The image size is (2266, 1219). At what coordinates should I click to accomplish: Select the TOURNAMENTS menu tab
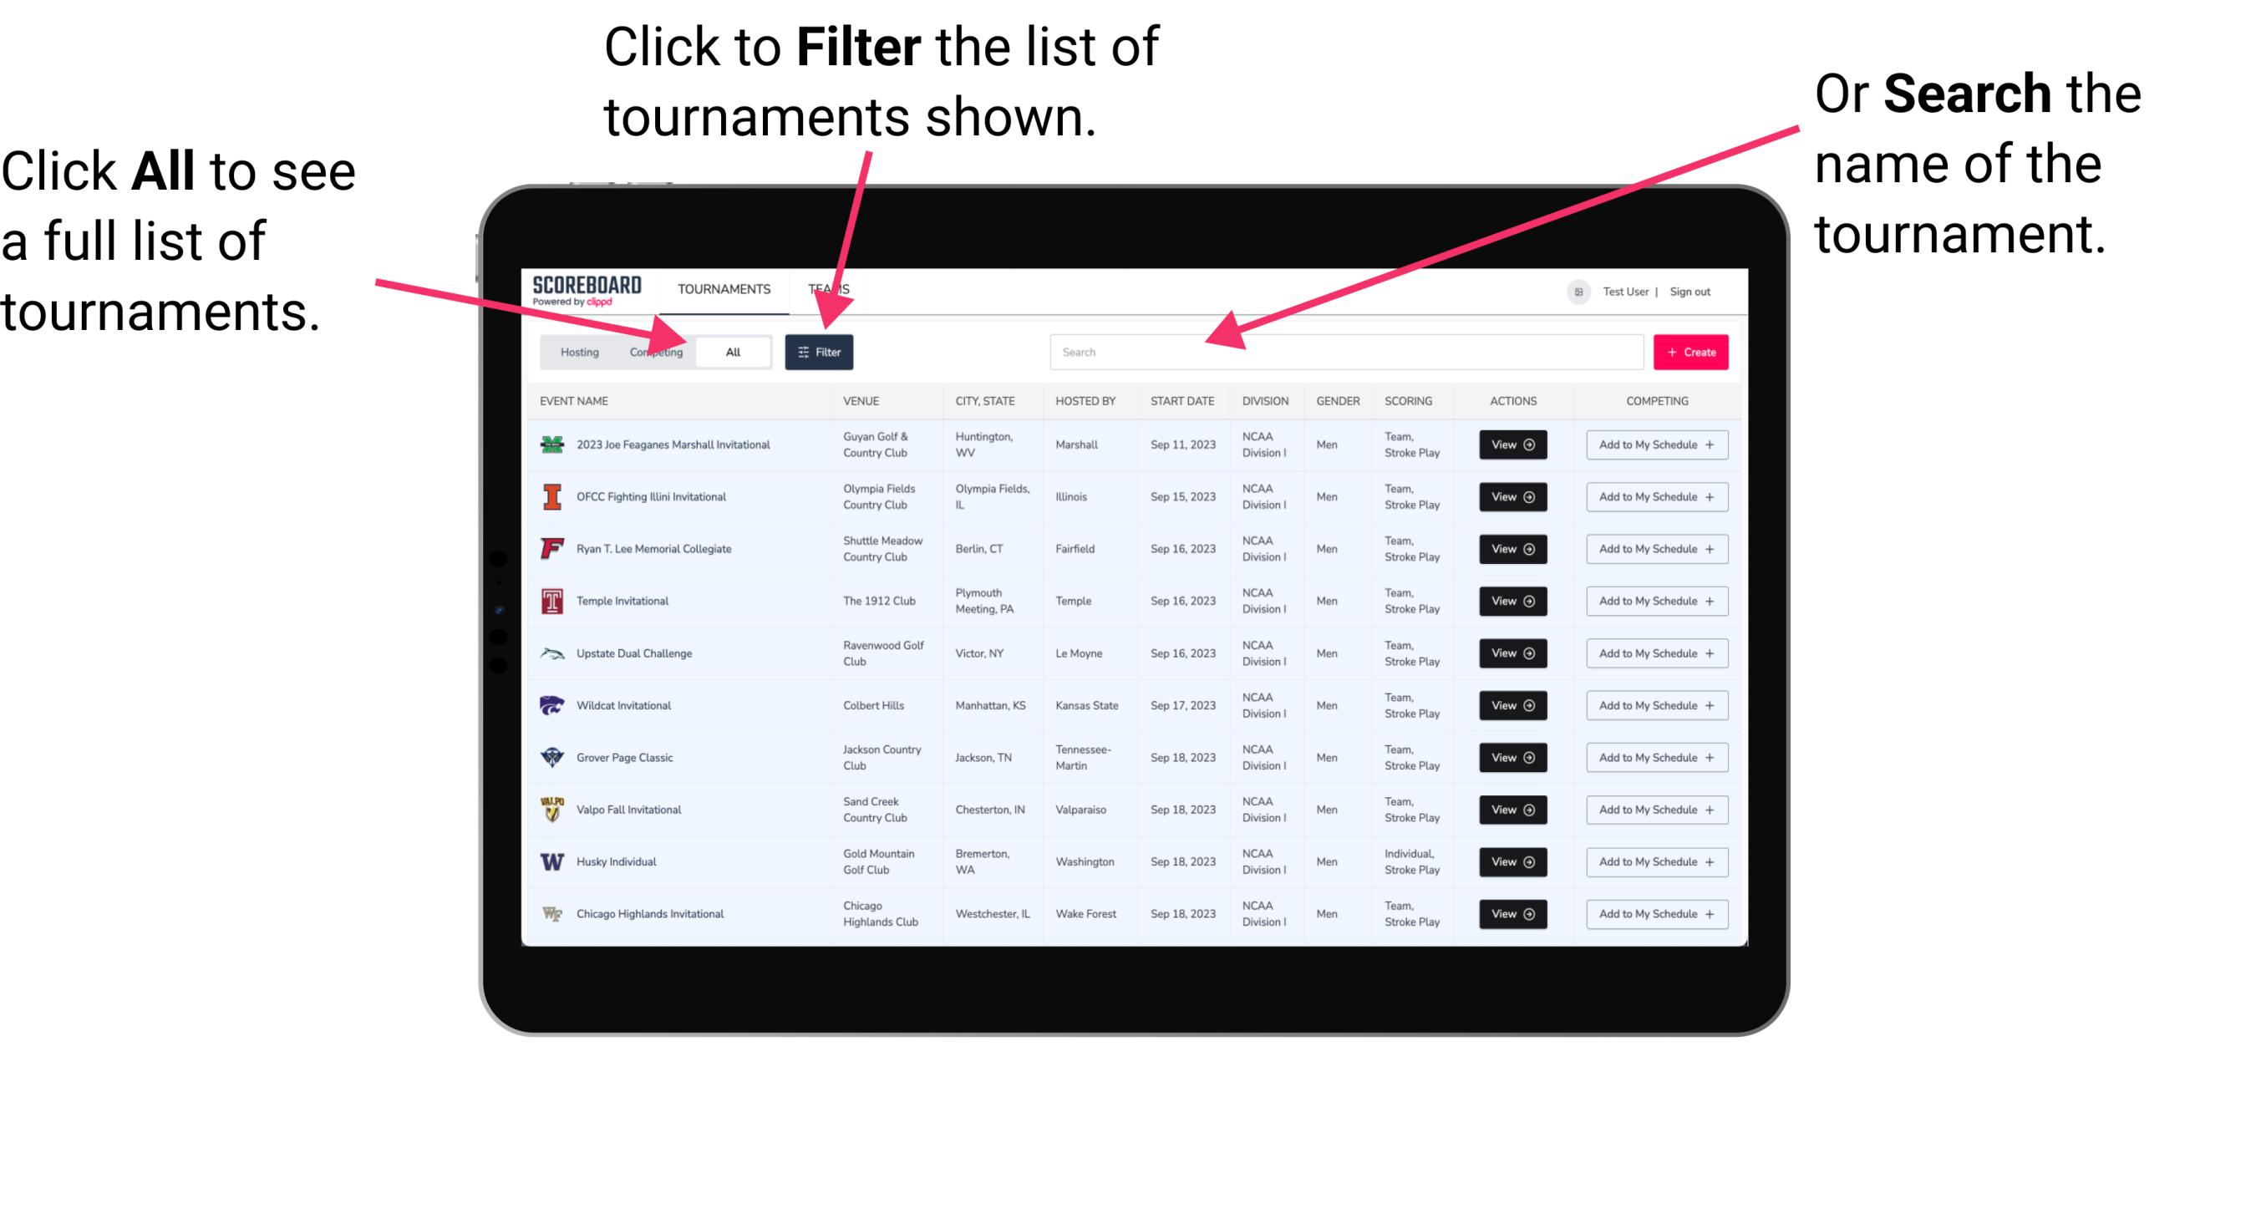tap(724, 288)
